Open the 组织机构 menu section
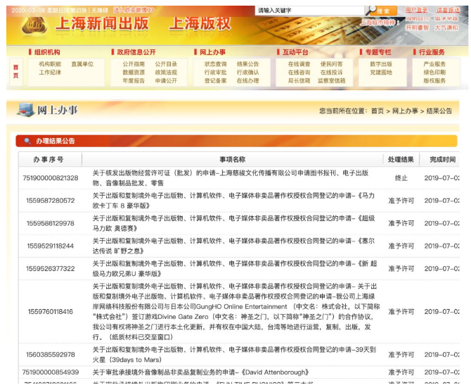The height and width of the screenshot is (390, 471). click(47, 52)
